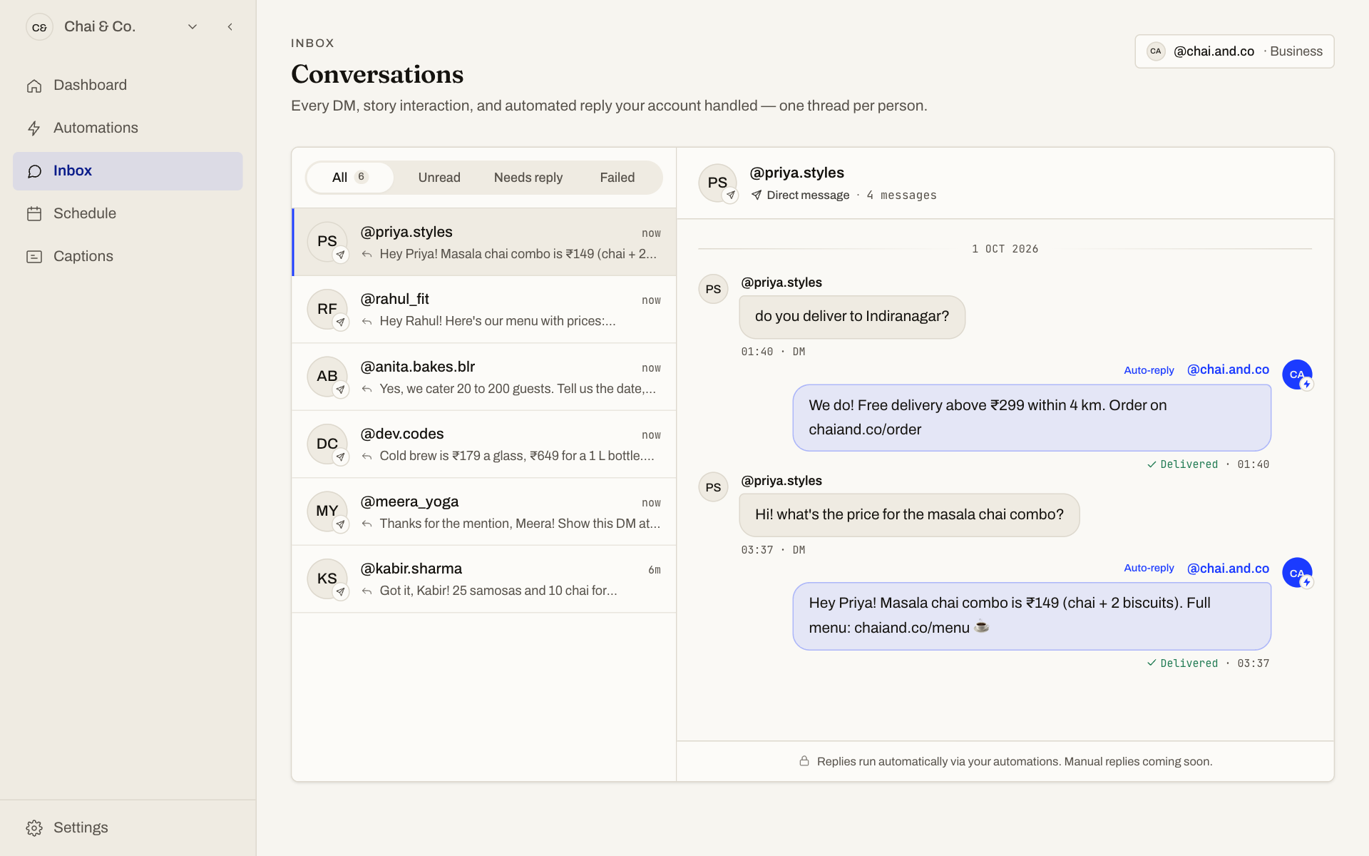Open the @rahul_fit conversation
1369x856 pixels.
tap(484, 310)
